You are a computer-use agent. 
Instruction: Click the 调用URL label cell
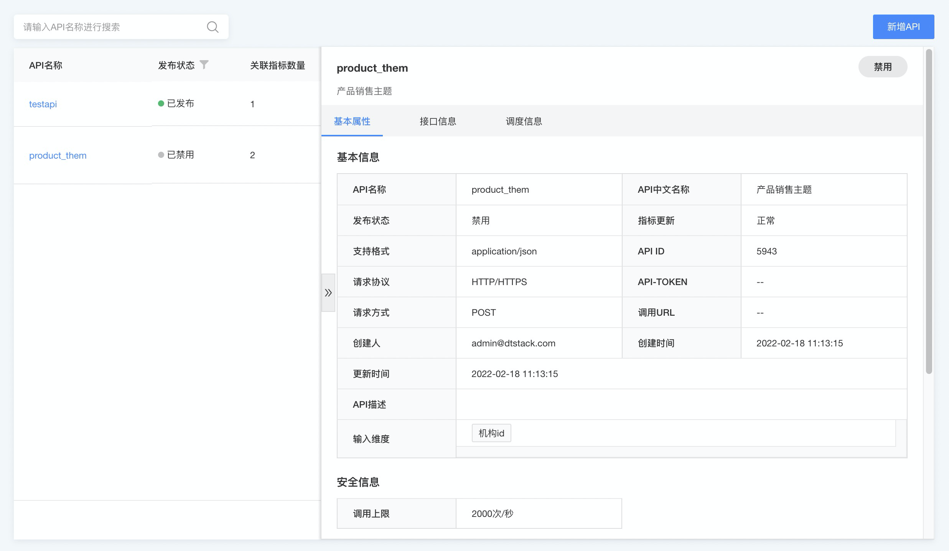pos(681,312)
